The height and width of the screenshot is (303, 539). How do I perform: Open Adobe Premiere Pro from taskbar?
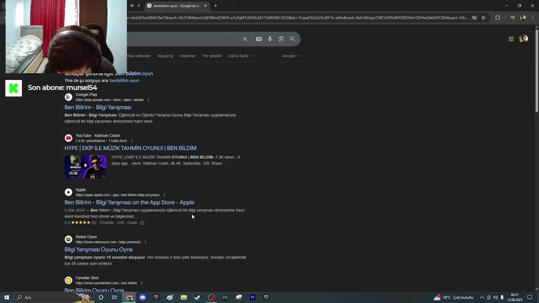click(253, 298)
